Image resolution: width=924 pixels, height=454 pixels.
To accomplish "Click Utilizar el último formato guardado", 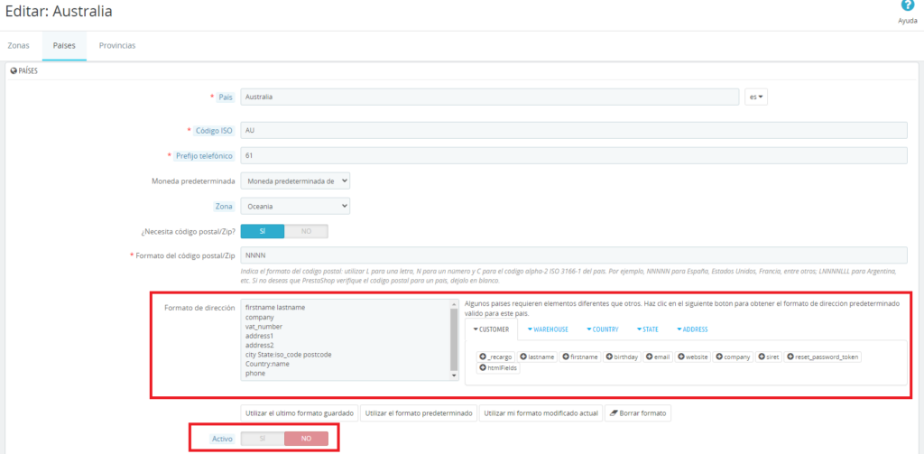I will tap(300, 413).
